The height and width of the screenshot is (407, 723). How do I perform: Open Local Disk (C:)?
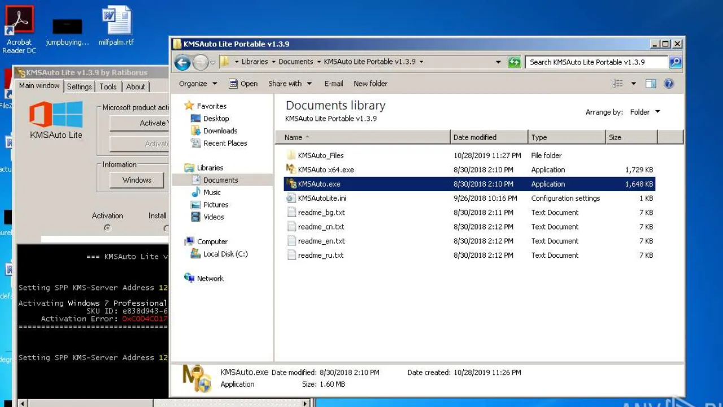225,254
